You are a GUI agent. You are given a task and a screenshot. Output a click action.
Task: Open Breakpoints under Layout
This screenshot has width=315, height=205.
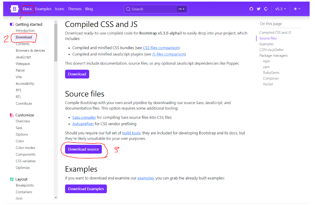pyautogui.click(x=25, y=185)
